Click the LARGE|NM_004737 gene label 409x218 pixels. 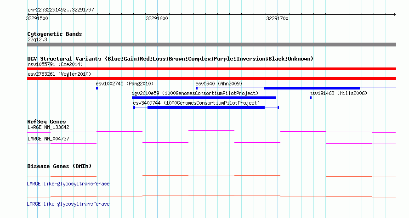(48, 139)
